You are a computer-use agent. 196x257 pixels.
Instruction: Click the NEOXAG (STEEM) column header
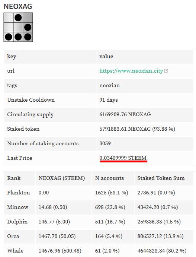click(x=62, y=178)
